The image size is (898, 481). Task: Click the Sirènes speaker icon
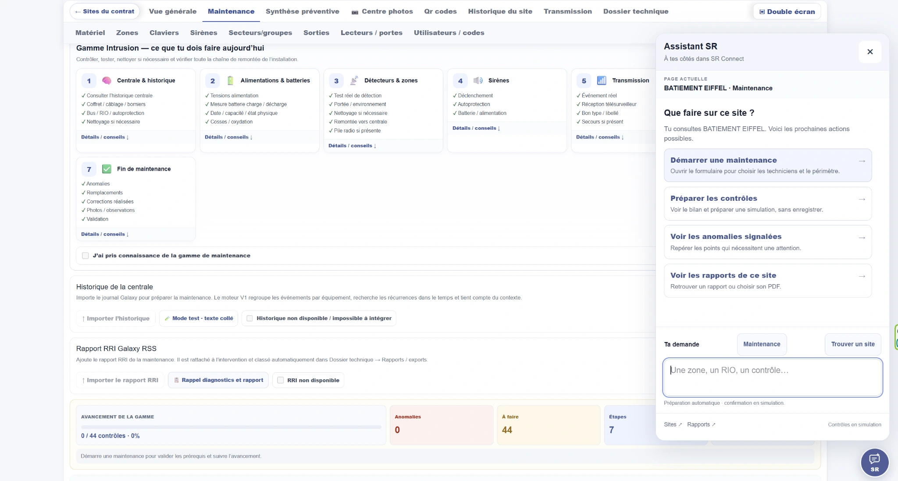pyautogui.click(x=478, y=81)
